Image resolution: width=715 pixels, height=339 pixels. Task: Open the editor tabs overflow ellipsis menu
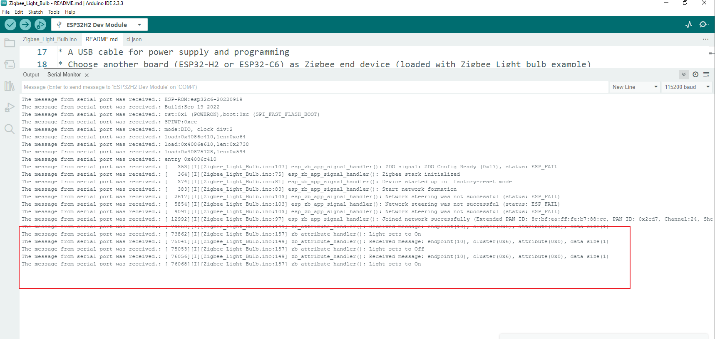[x=705, y=39]
